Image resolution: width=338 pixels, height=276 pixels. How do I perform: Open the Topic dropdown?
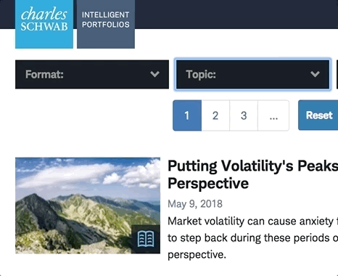[x=252, y=74]
